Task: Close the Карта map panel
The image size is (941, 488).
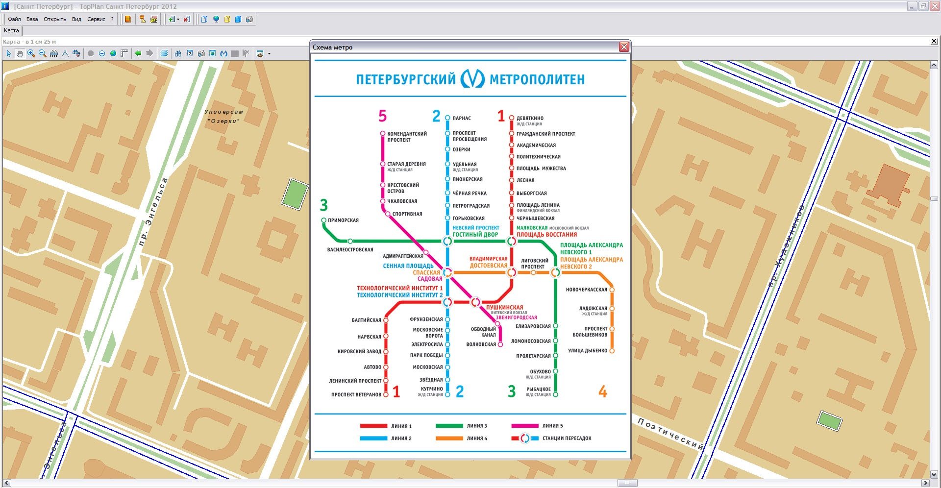Action: click(934, 42)
